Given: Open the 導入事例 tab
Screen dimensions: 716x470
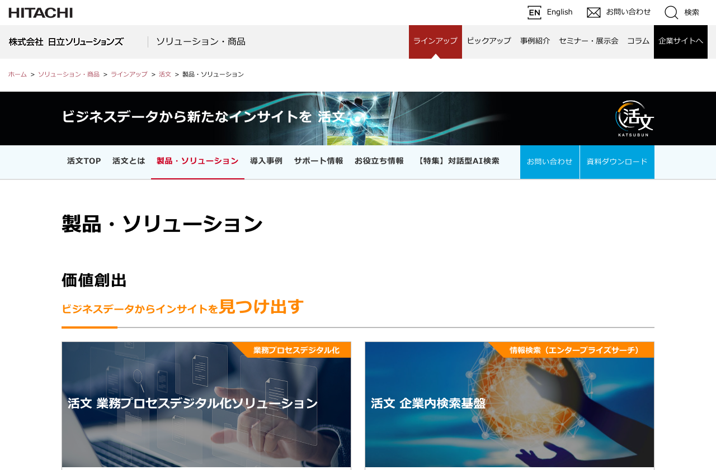Looking at the screenshot, I should (x=265, y=162).
